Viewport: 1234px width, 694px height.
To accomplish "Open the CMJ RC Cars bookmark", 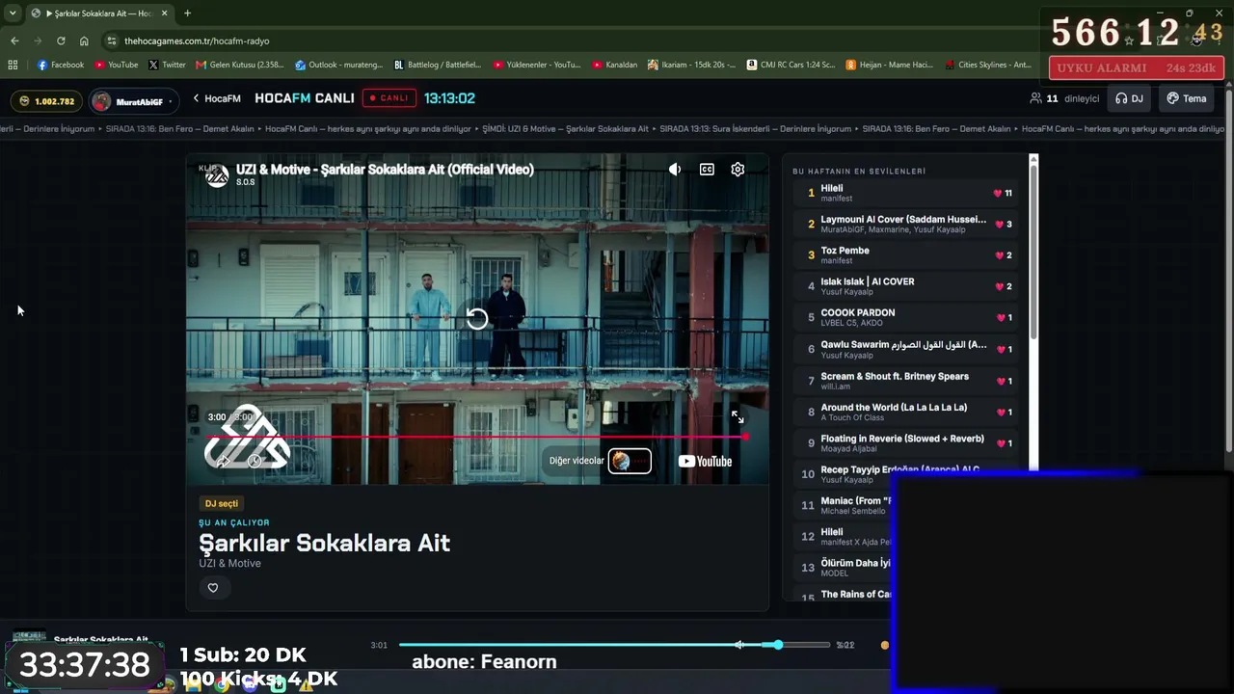I will (791, 66).
